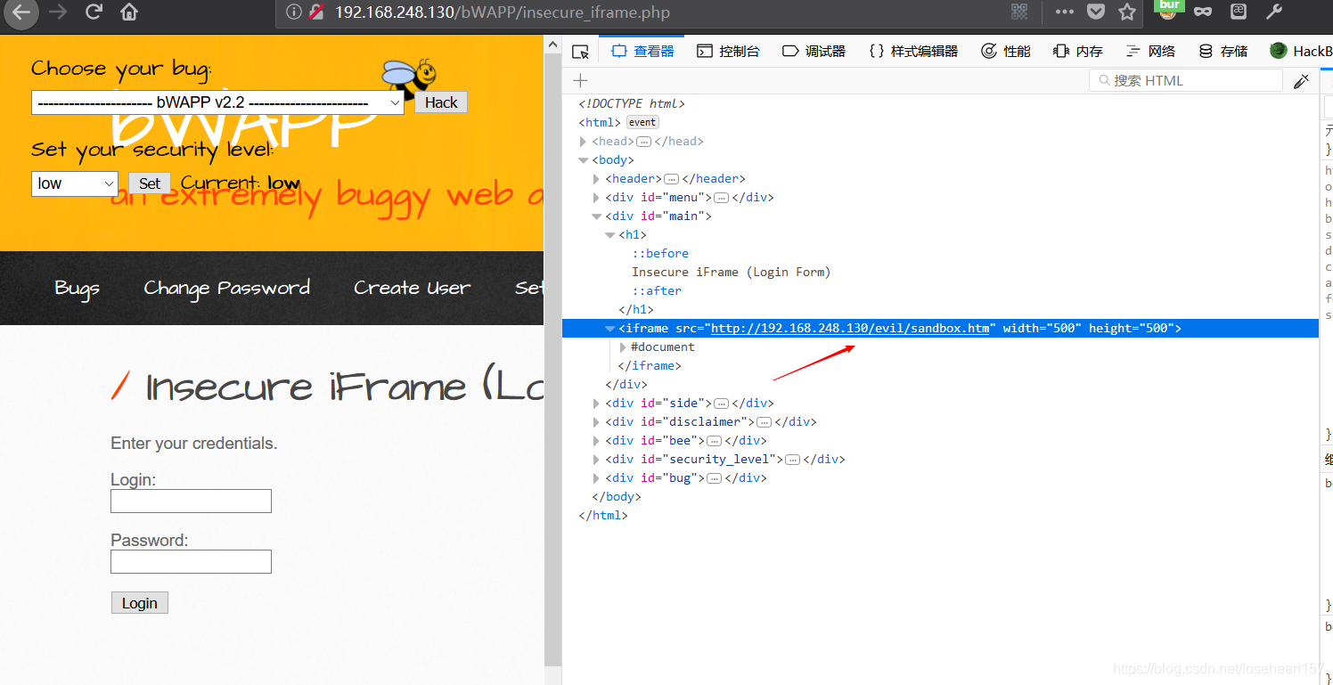Screen dimensions: 1333x685
Task: Open the security level dropdown set to low
Action: (x=75, y=183)
